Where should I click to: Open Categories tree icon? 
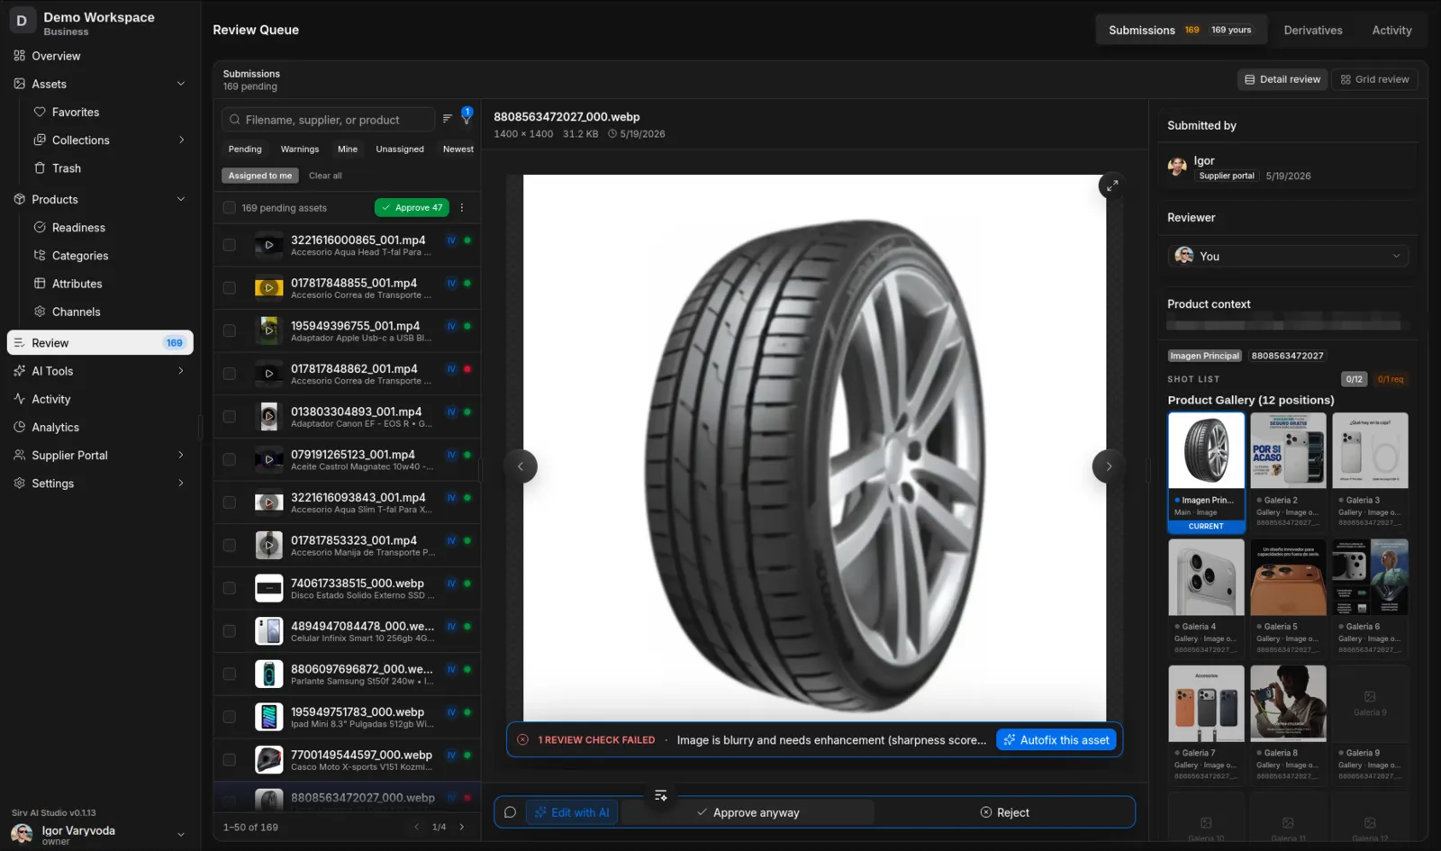point(40,256)
